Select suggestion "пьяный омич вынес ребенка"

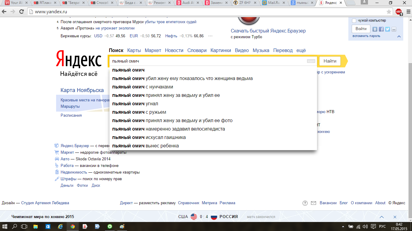click(x=213, y=146)
